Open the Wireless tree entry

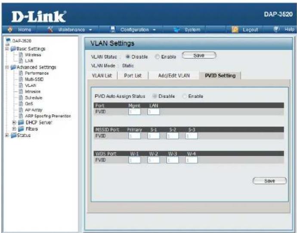[33, 55]
